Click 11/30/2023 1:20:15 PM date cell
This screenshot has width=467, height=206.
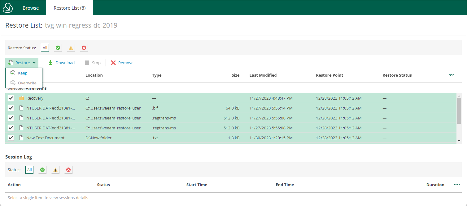coord(271,138)
